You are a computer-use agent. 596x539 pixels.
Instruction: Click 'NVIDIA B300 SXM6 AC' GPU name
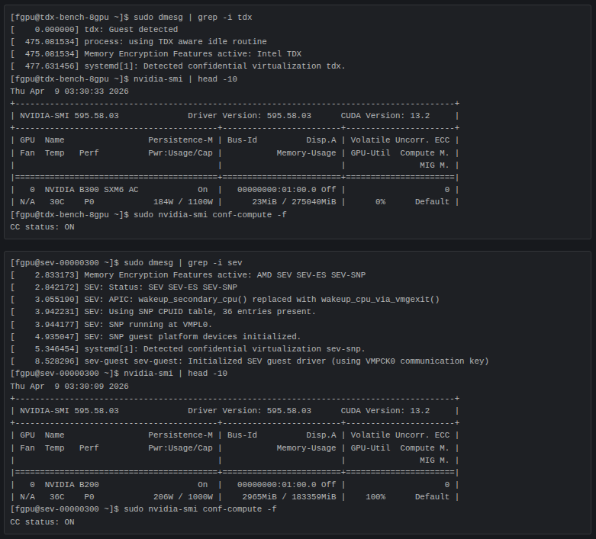(x=92, y=190)
